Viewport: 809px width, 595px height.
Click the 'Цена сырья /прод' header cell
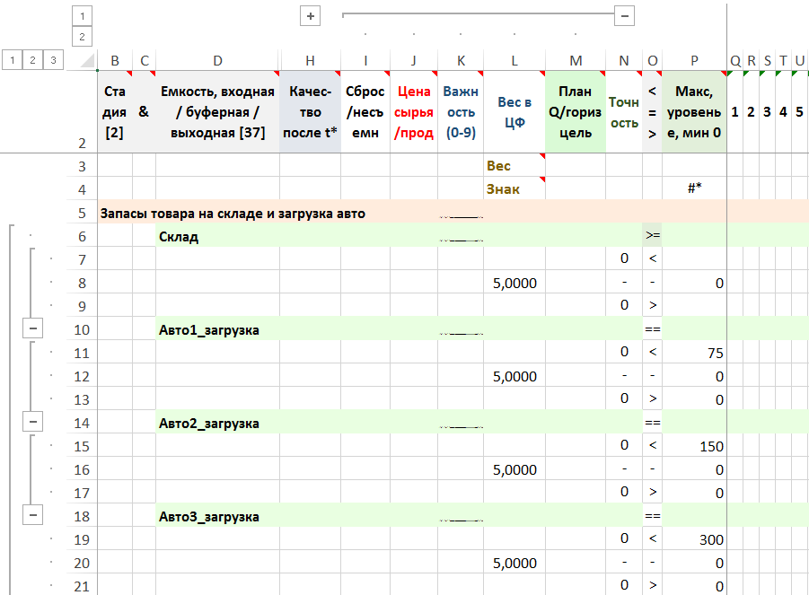tap(414, 112)
